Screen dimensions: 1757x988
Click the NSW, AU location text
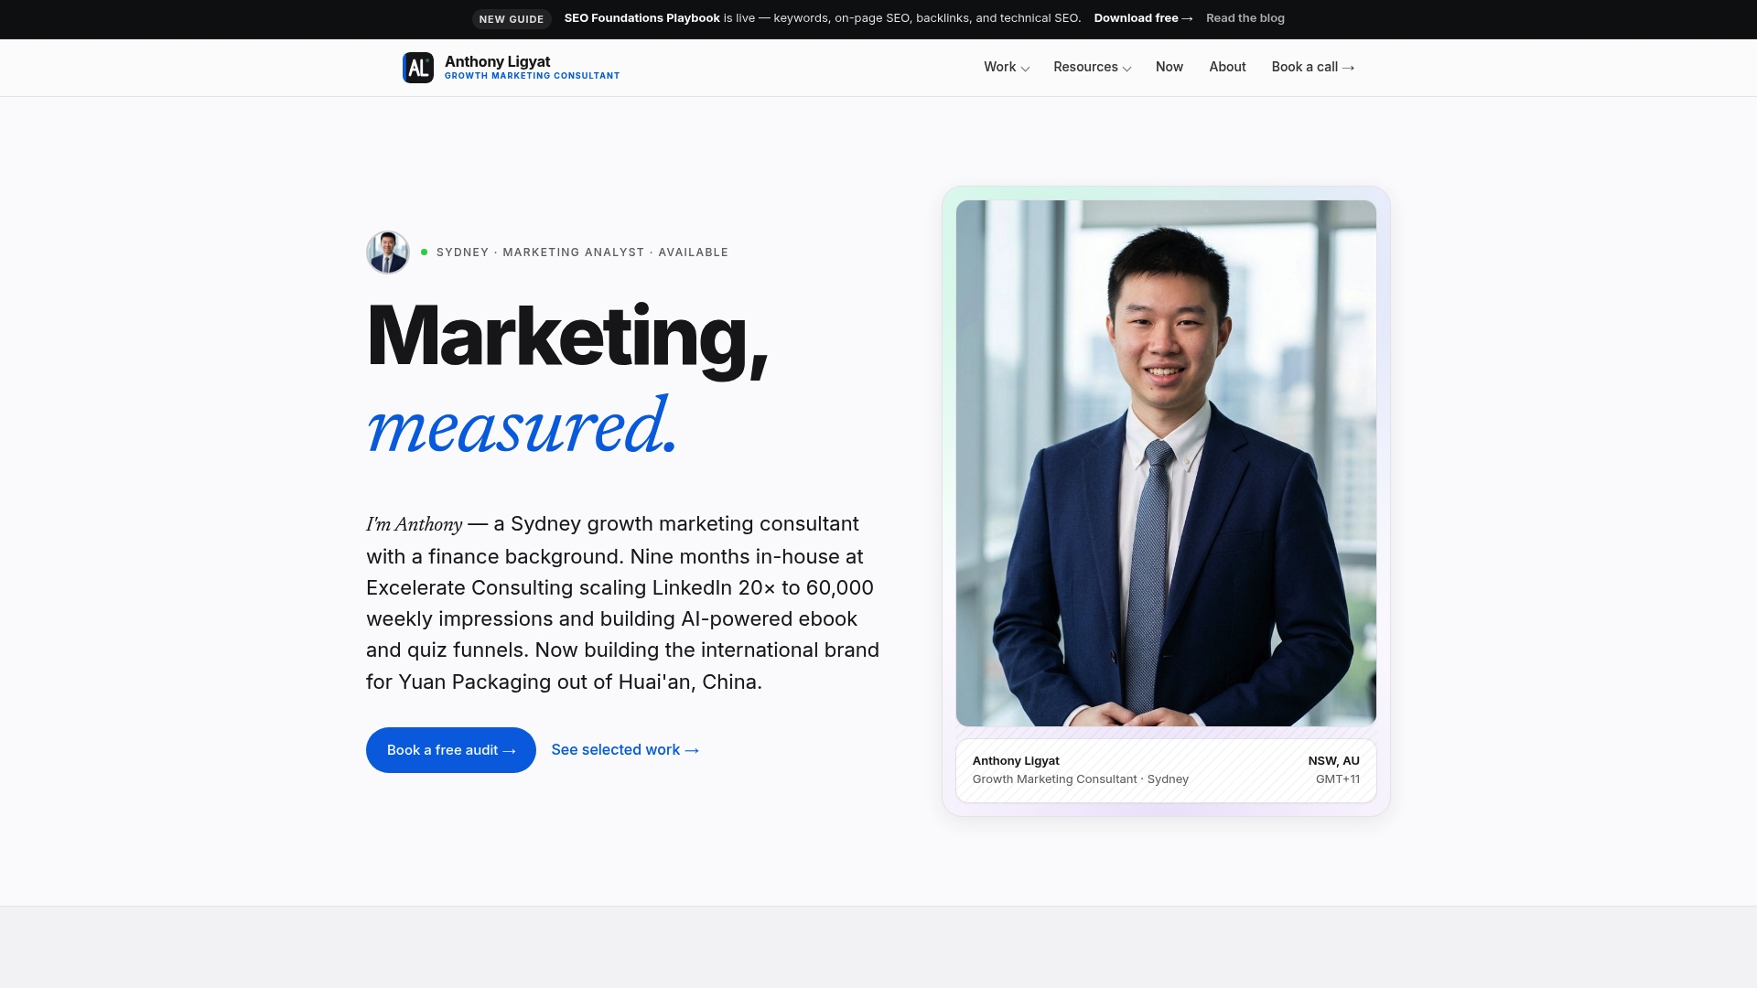point(1333,761)
